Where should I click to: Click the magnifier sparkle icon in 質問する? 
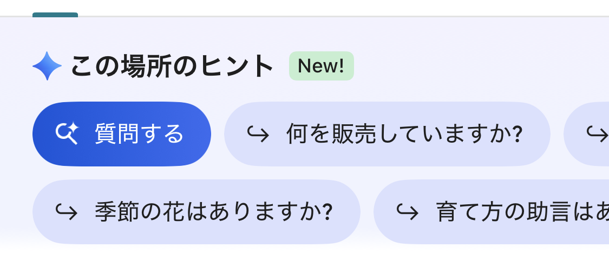click(x=68, y=133)
